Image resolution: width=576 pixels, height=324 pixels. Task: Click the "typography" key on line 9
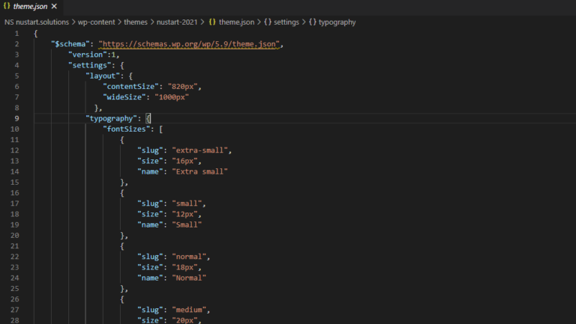tap(111, 118)
